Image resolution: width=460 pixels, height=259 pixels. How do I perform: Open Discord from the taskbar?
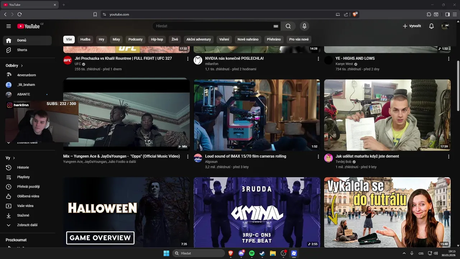coord(241,253)
